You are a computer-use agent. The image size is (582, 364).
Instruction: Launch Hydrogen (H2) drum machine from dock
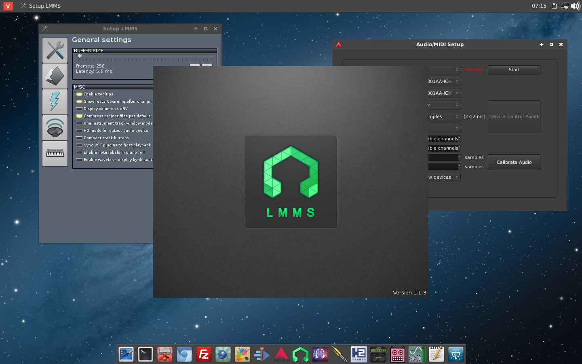click(x=359, y=354)
